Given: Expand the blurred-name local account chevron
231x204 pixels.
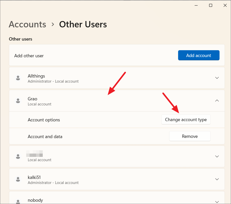Looking at the screenshot, I should click(217, 156).
